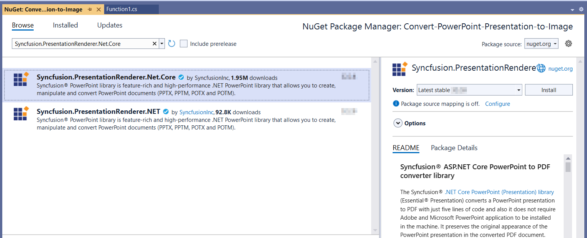This screenshot has height=238, width=587.
Task: Click the Syncfusion.PresentationRenderer title in details pane
Action: click(474, 68)
